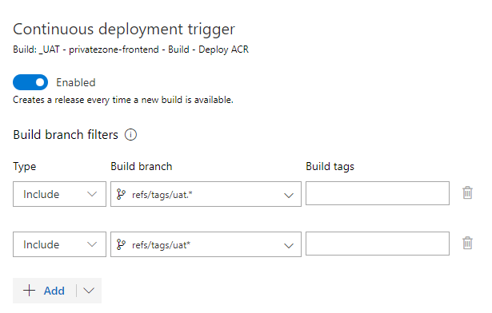The image size is (492, 313).
Task: Click the Build branch filters info icon
Action: pyautogui.click(x=130, y=135)
